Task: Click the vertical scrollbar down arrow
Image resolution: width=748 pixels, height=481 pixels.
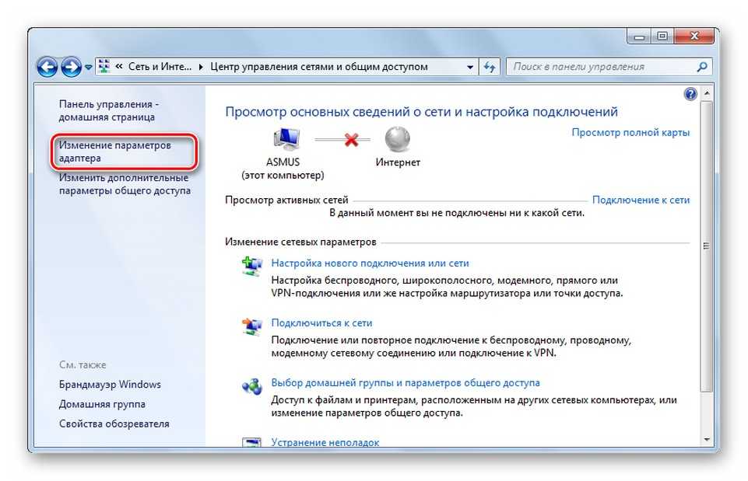Action: (x=707, y=439)
